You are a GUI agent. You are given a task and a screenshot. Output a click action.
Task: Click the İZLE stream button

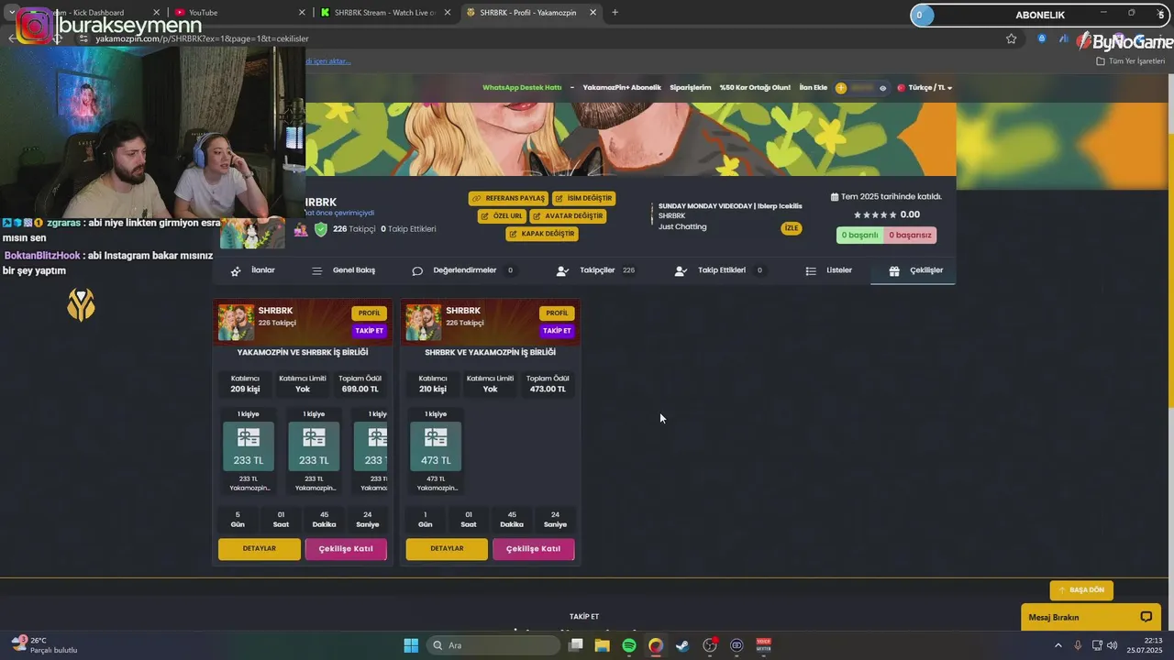coord(791,228)
